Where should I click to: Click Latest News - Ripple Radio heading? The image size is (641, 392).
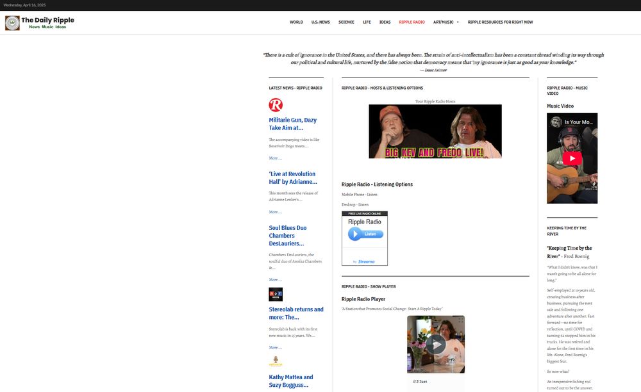[x=296, y=88]
